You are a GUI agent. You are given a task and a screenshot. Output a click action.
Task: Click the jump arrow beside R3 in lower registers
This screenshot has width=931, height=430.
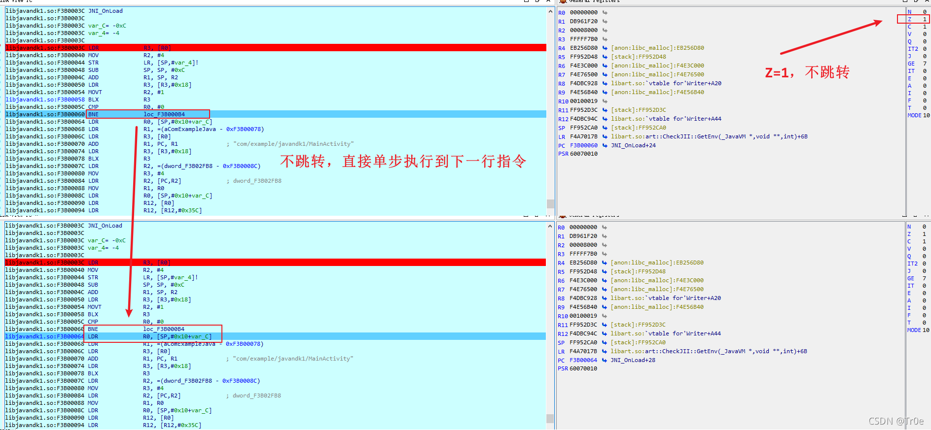[604, 254]
